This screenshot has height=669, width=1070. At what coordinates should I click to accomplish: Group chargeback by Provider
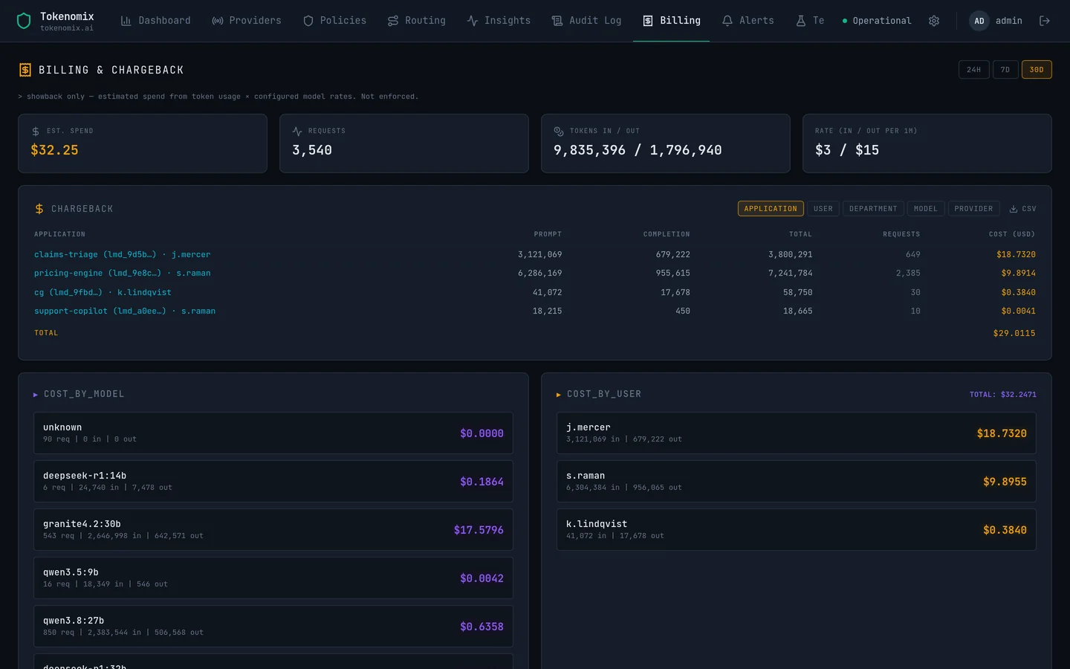(973, 209)
